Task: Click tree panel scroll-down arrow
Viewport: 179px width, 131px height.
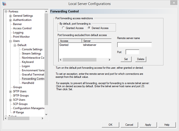Action: point(46,114)
